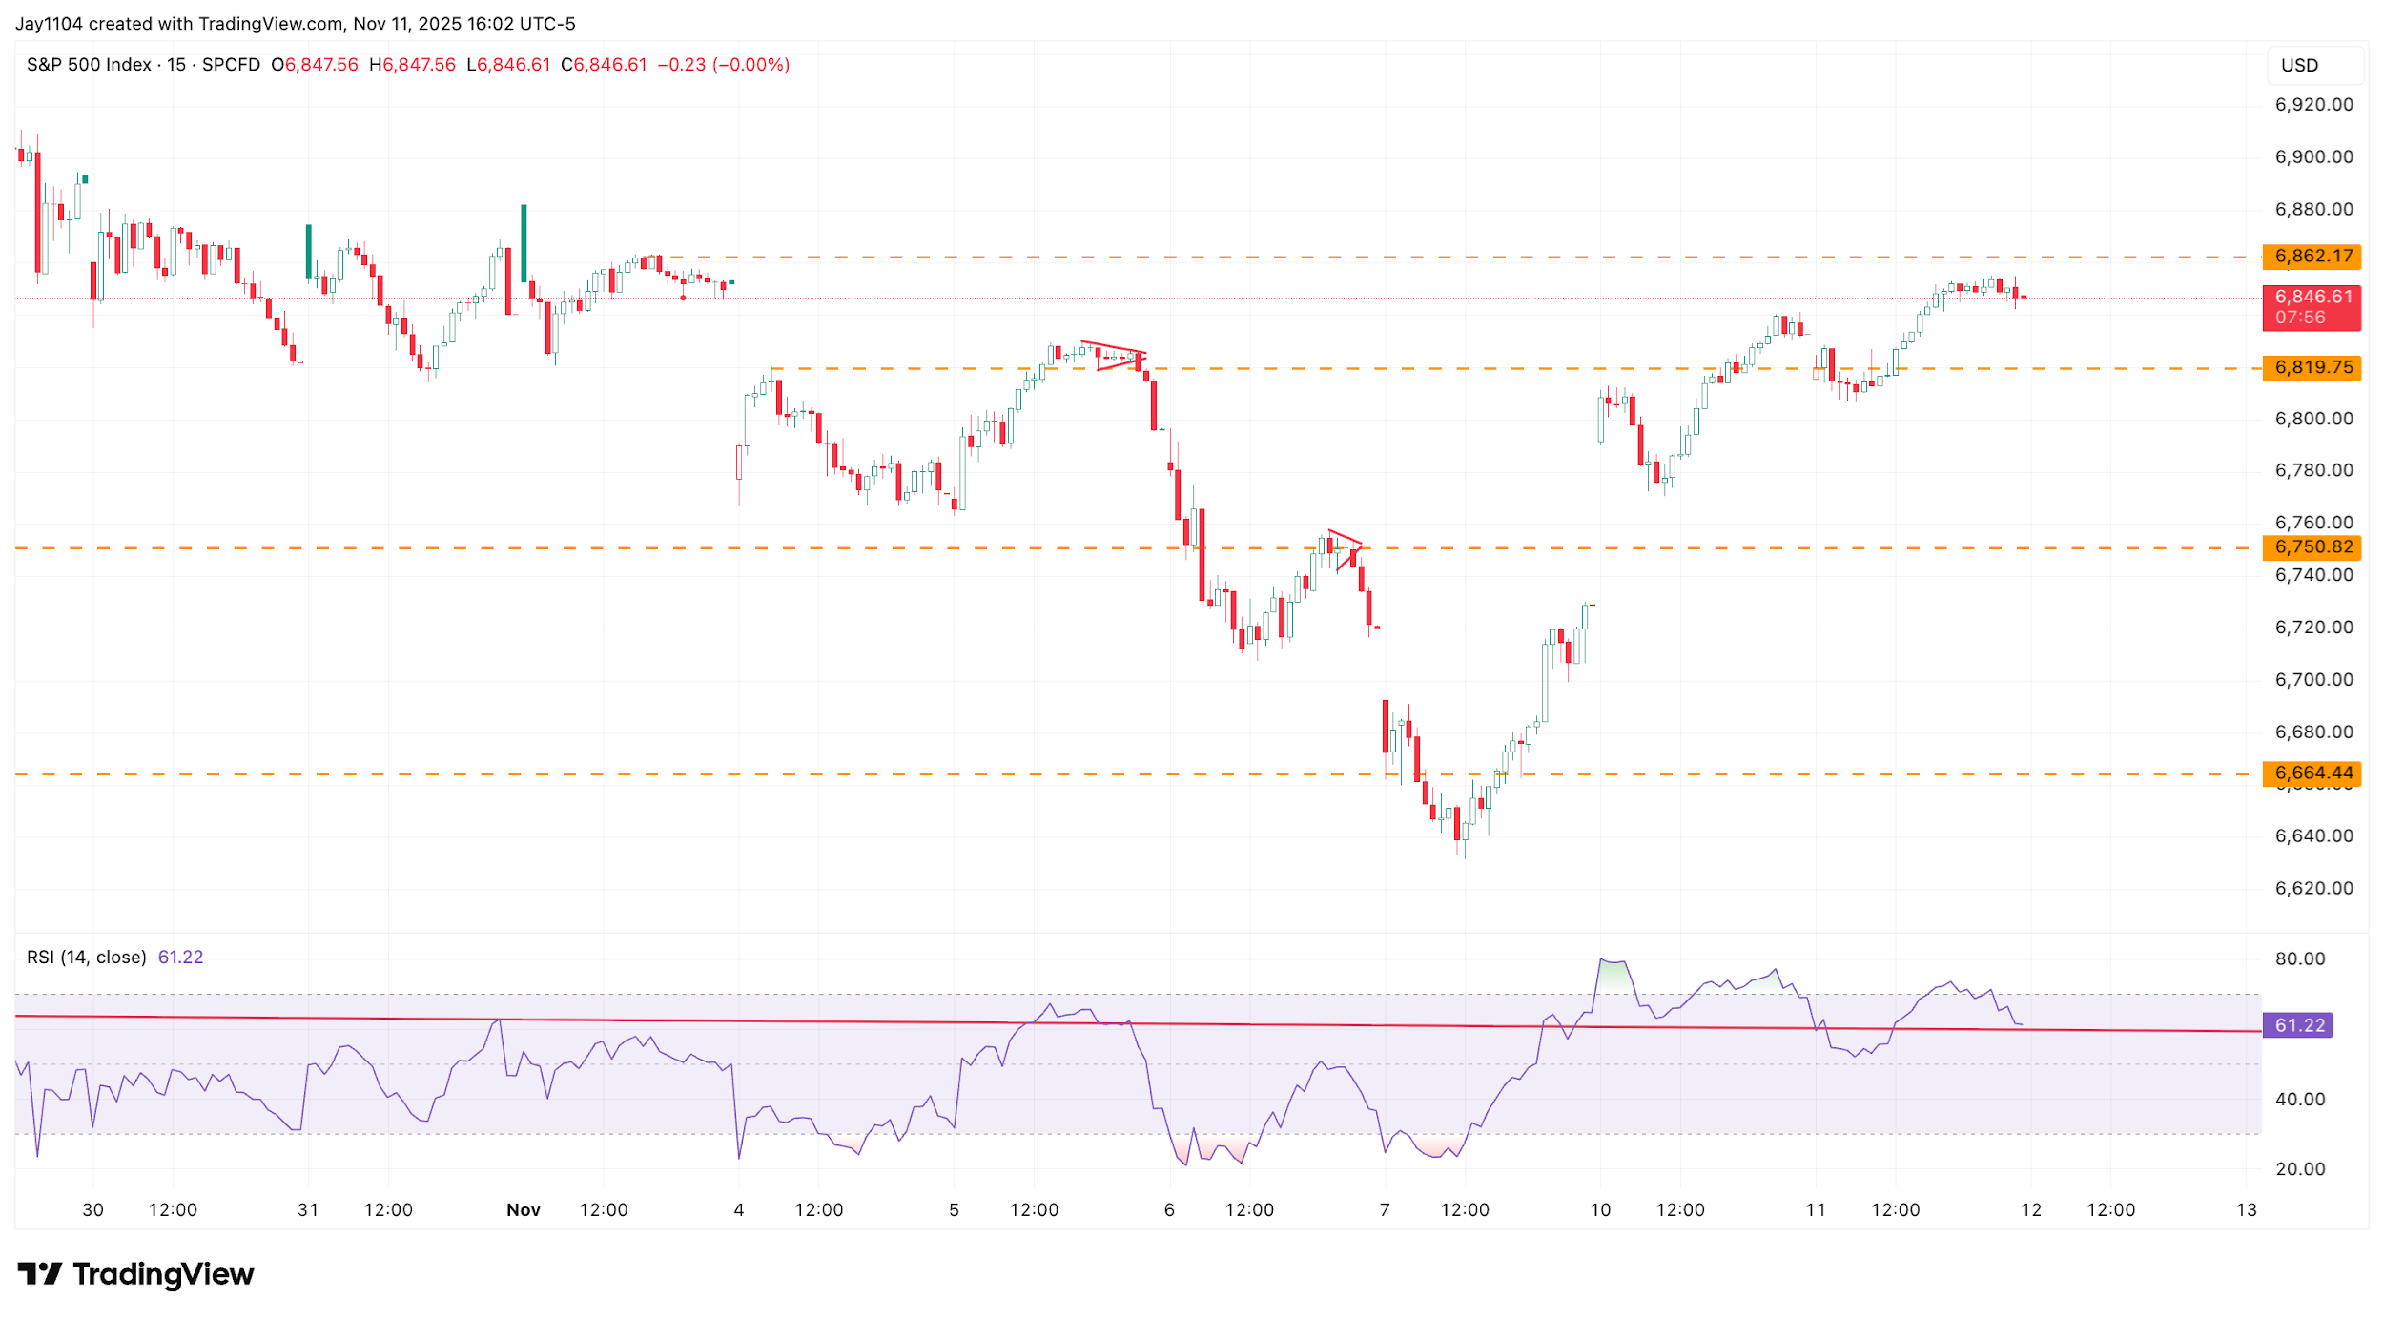
Task: Click the 6,750.82 orange price label
Action: click(2312, 547)
